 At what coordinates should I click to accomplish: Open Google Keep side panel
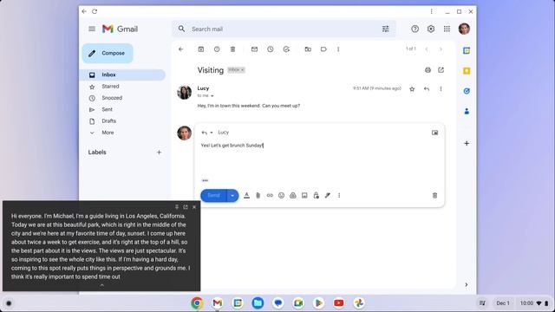pyautogui.click(x=467, y=71)
